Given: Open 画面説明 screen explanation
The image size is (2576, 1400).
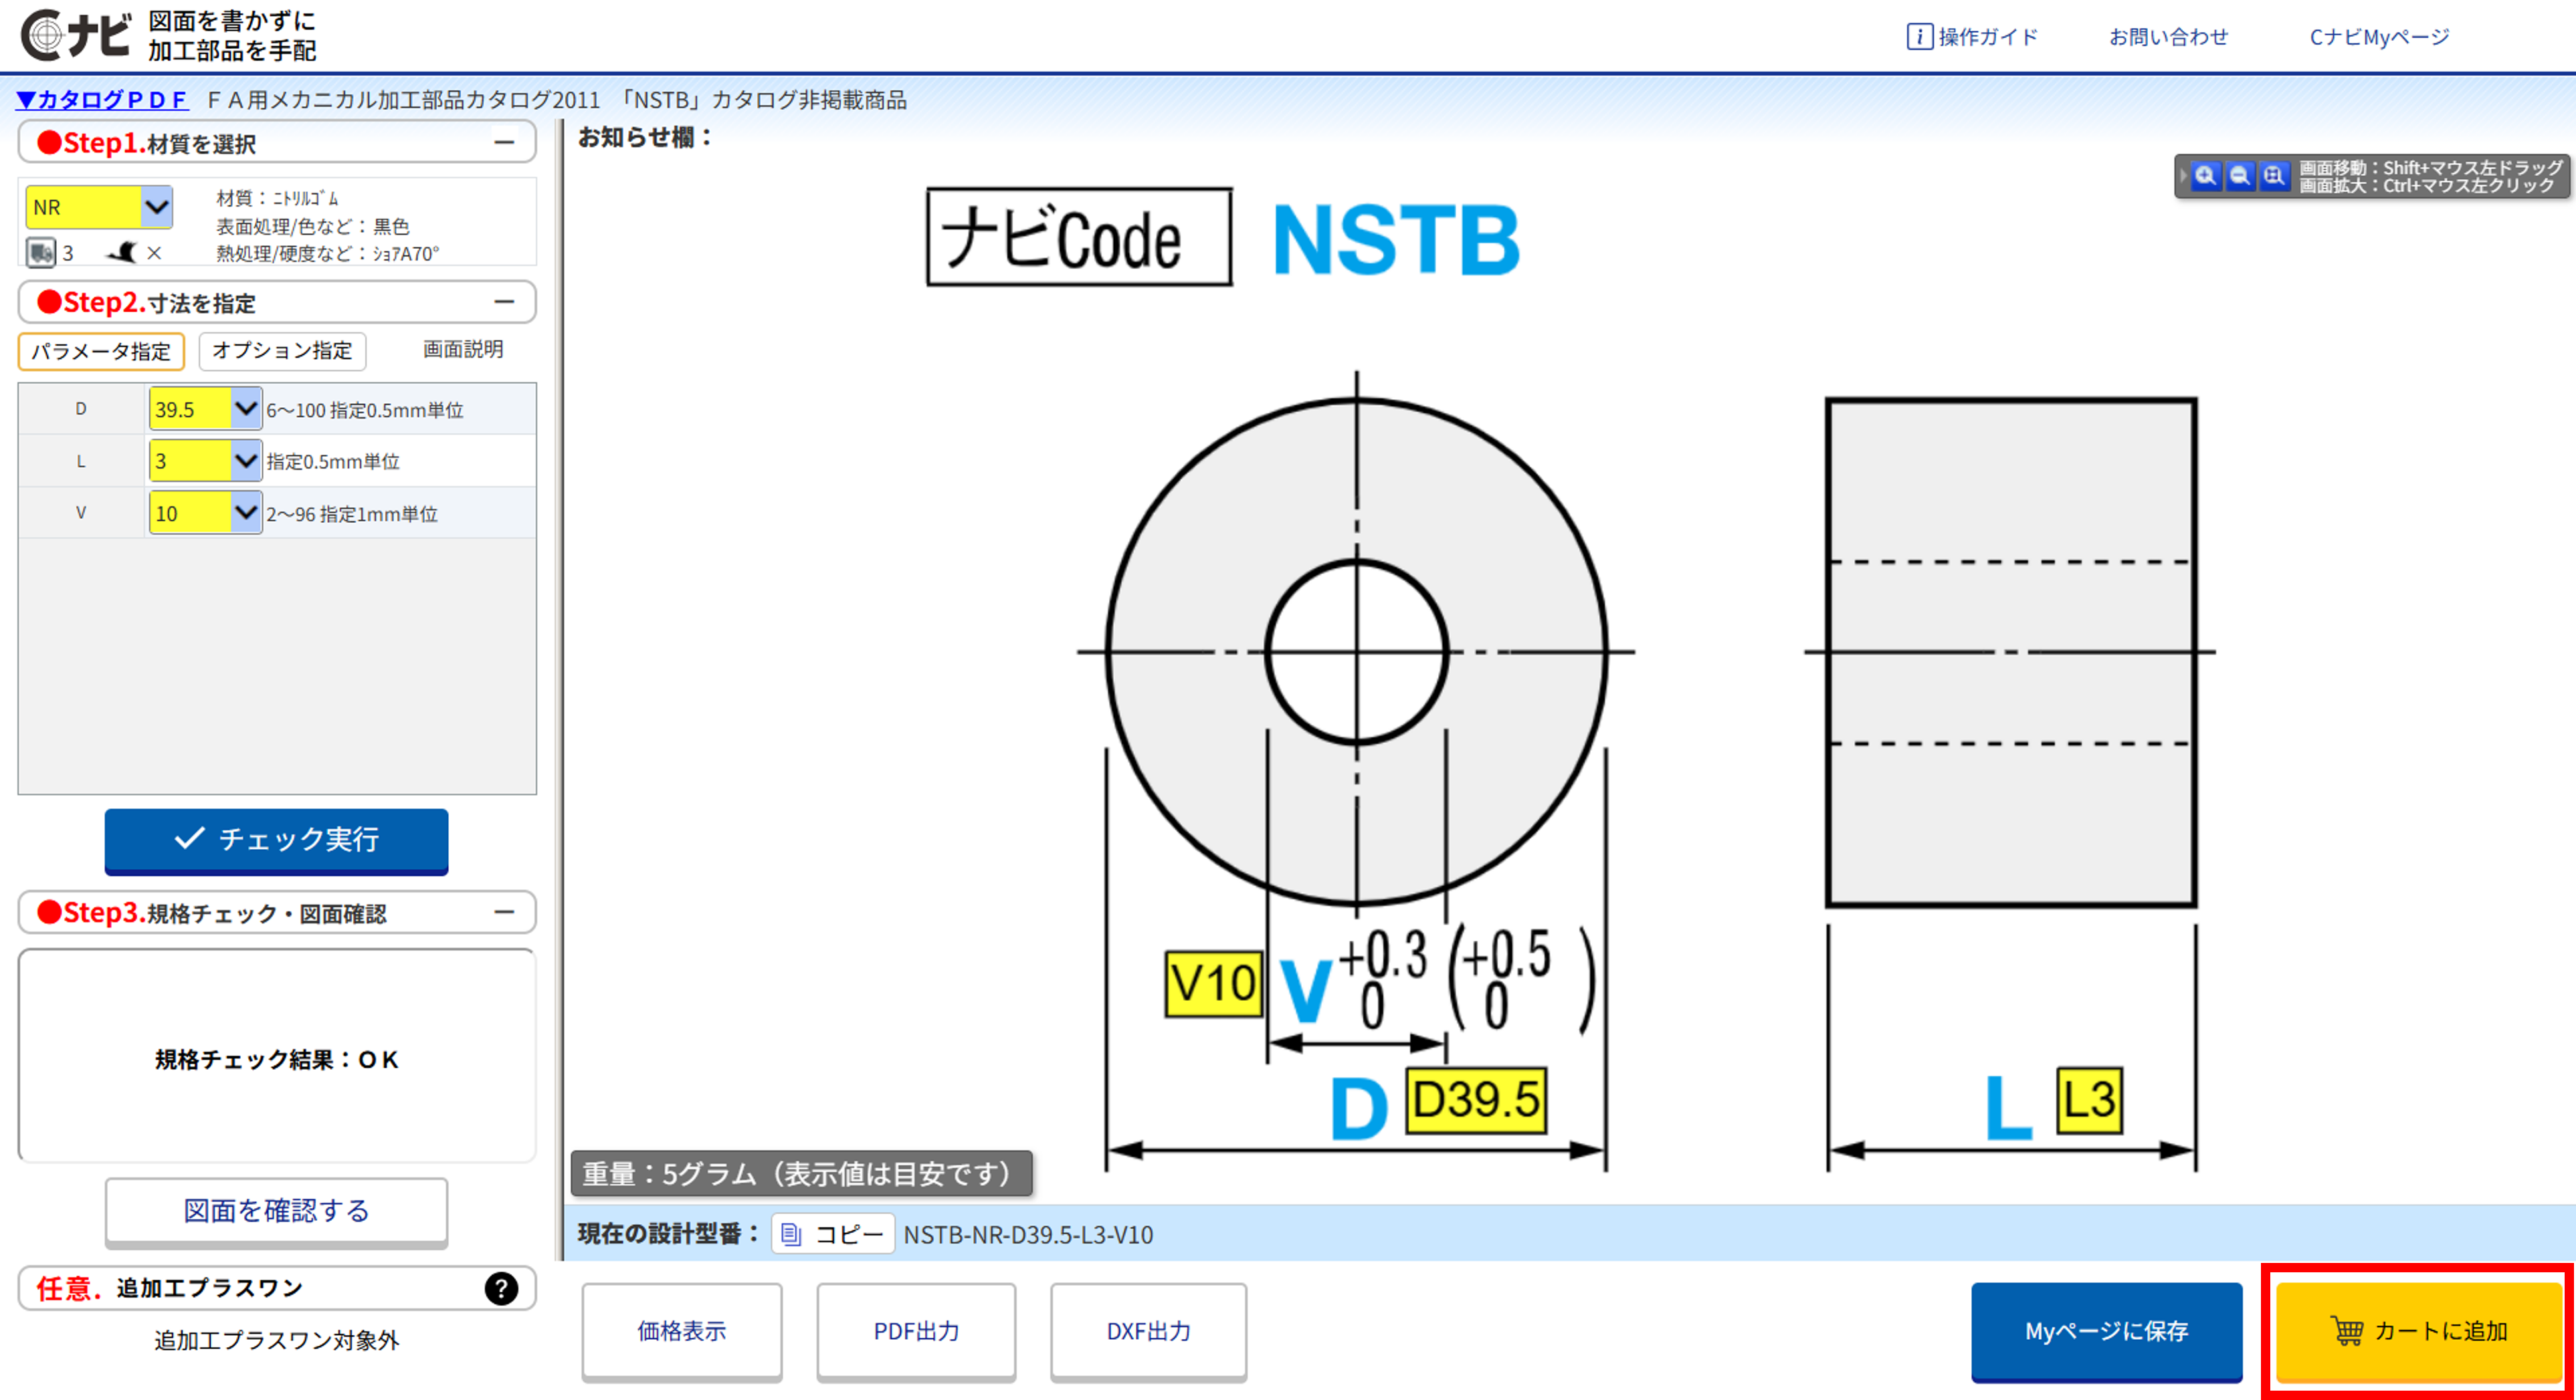Looking at the screenshot, I should pos(462,349).
